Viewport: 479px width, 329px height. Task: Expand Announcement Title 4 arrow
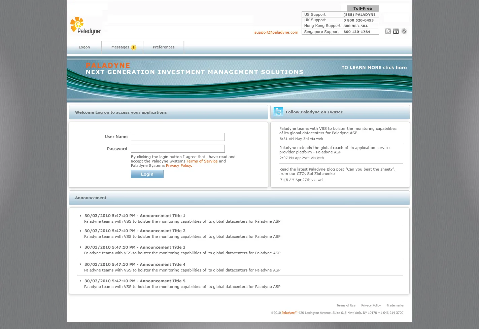[x=80, y=264]
